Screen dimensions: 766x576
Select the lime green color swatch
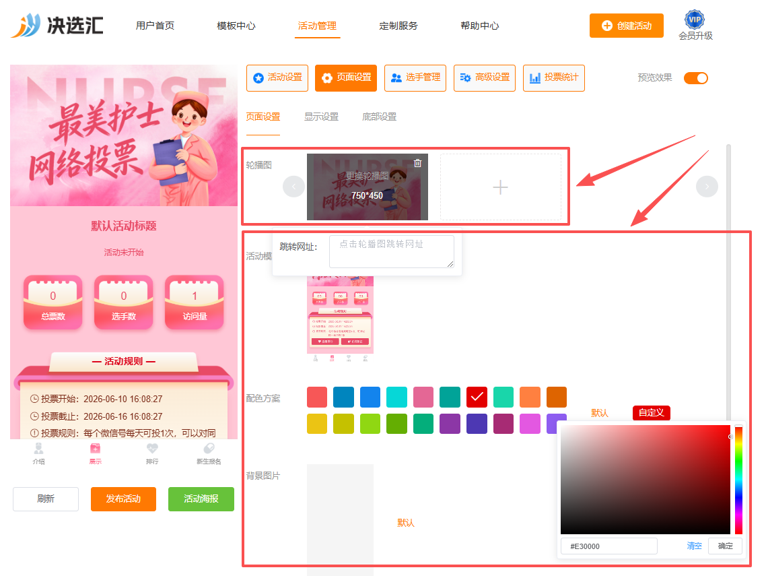[x=370, y=424]
